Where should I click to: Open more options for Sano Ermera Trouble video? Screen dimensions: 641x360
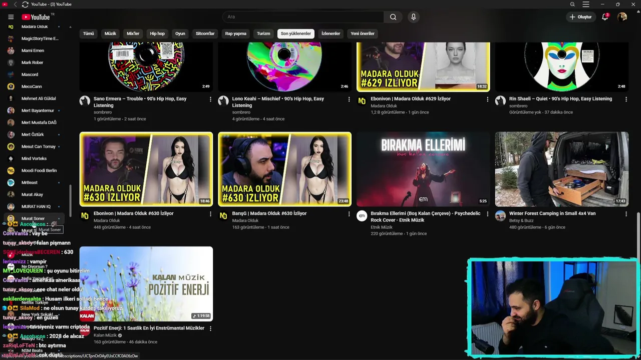pos(210,99)
